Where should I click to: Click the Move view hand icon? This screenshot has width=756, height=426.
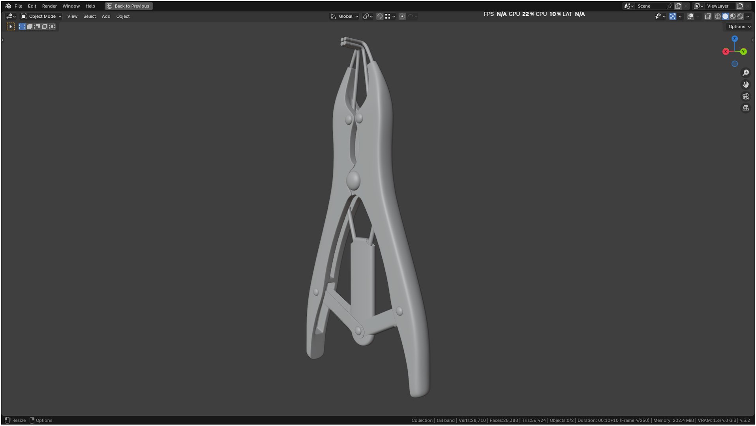tap(745, 84)
